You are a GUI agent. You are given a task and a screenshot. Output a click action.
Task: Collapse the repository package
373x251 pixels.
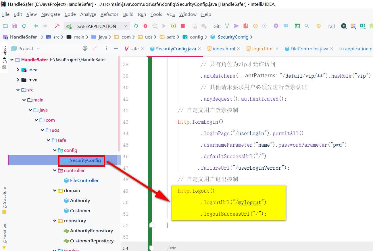pos(55,221)
